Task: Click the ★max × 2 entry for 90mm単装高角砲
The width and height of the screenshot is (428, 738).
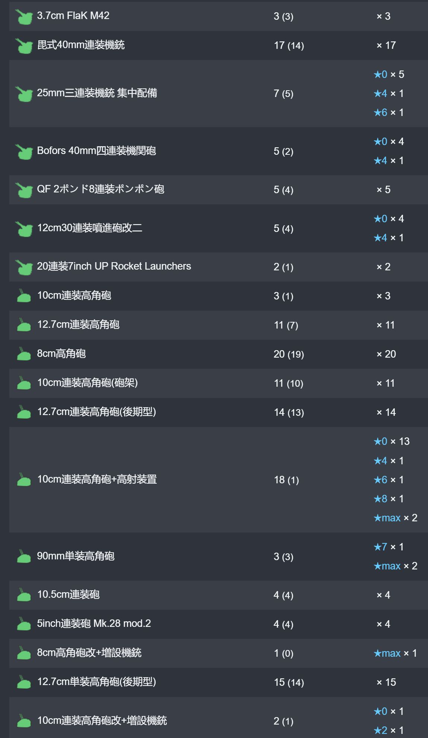Action: [395, 566]
